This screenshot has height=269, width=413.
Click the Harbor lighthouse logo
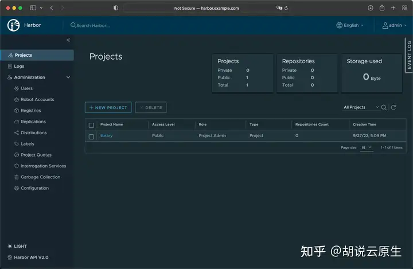(13, 25)
